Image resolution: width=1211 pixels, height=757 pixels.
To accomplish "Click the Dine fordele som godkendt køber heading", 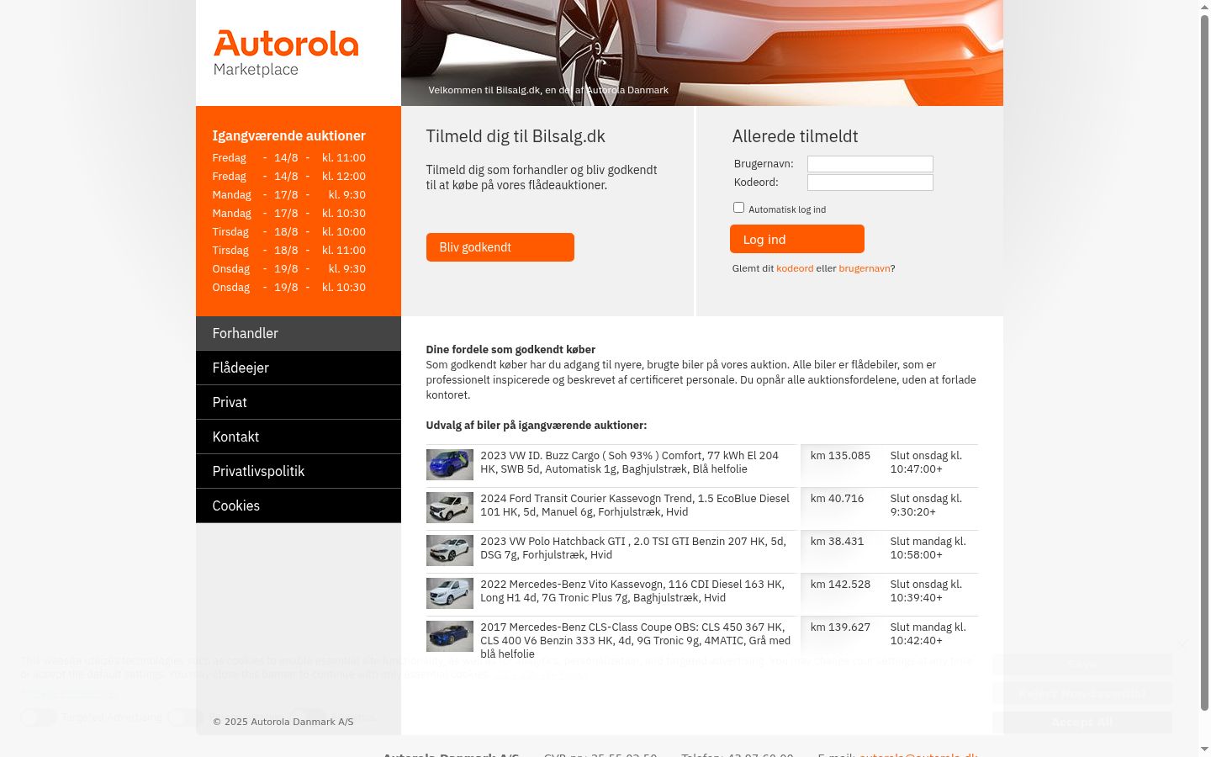I will (510, 350).
